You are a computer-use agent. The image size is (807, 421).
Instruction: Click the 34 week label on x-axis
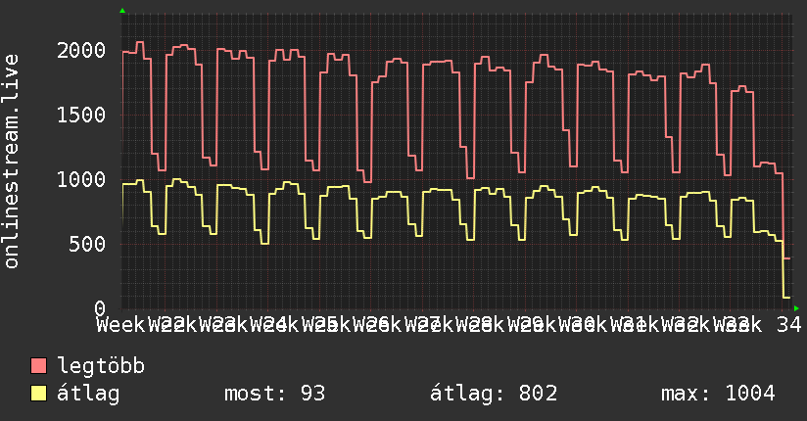coord(789,325)
